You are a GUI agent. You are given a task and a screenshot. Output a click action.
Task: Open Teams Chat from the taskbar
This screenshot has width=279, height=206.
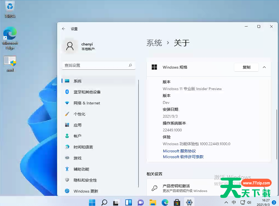pyautogui.click(x=140, y=202)
